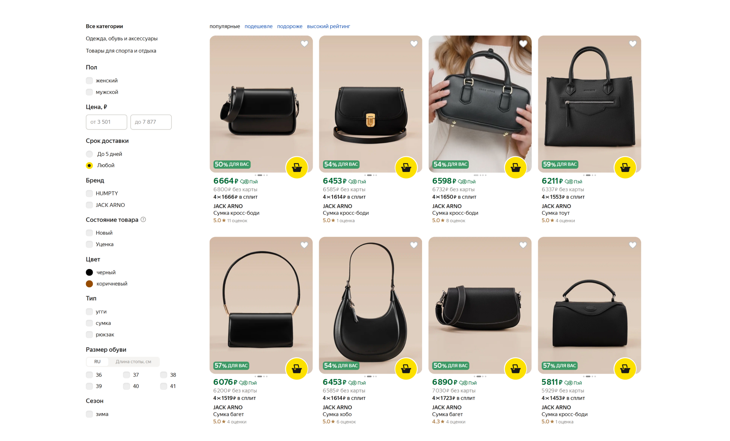Switch size scale to Длина стопы, см

pos(133,362)
